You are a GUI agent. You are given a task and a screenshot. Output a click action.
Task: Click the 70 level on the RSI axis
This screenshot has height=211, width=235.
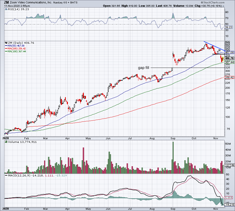(x=227, y=18)
